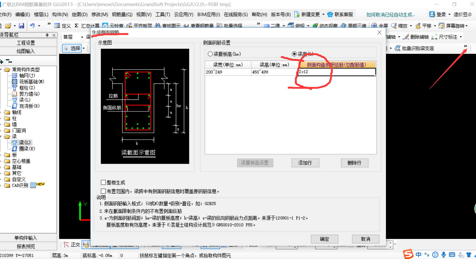Open the undo history dropdown arrow
Screen dimensions: 476x259
[39, 26]
